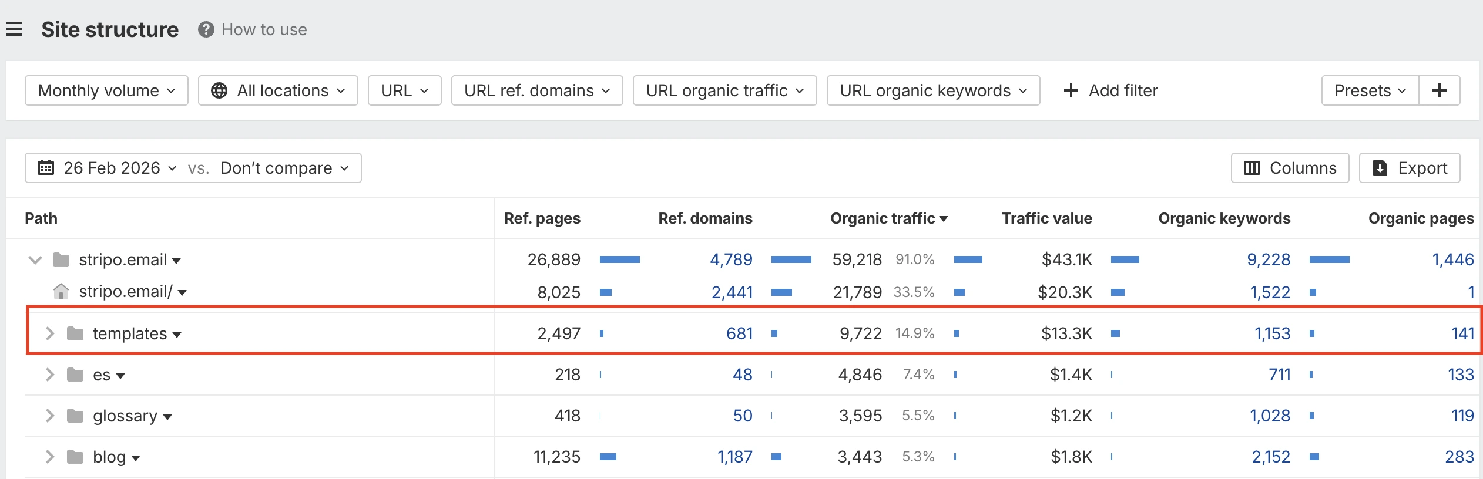
Task: Open the Don't compare dropdown
Action: tap(284, 168)
